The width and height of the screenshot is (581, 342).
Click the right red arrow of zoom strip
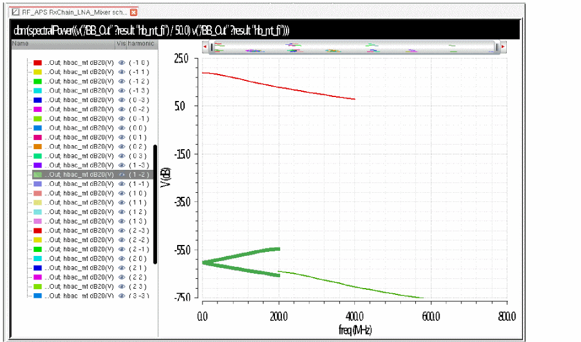[503, 47]
